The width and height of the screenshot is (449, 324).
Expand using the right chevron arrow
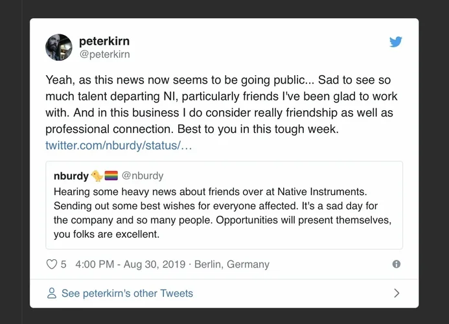coord(397,294)
